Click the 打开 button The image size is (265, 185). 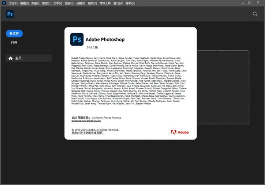tap(14, 43)
